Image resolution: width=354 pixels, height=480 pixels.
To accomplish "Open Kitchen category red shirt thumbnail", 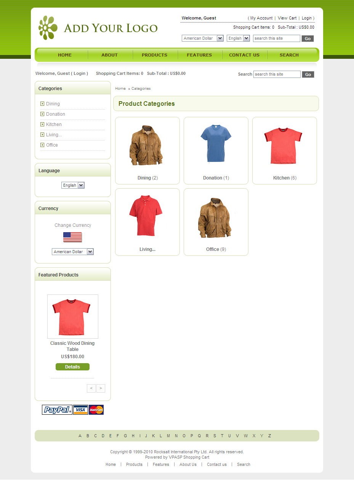I will coord(283,146).
